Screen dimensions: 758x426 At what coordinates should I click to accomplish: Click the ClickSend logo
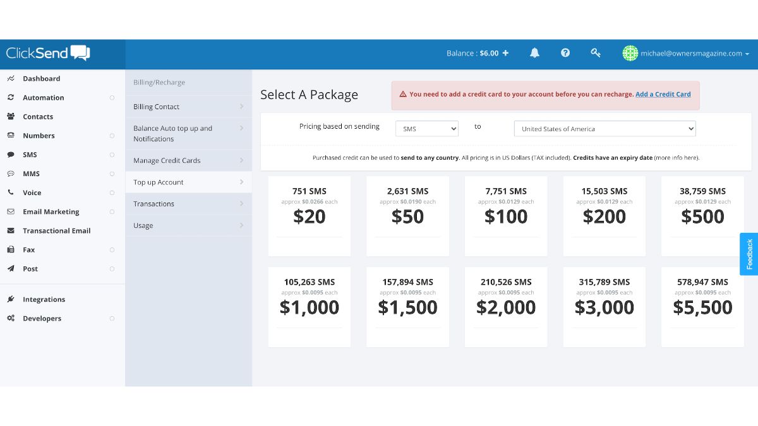click(48, 53)
